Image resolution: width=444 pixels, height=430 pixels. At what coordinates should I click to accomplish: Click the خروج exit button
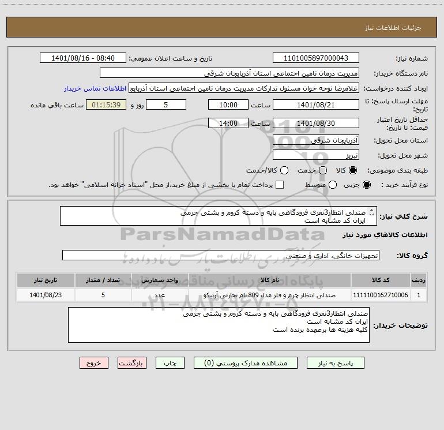click(94, 363)
